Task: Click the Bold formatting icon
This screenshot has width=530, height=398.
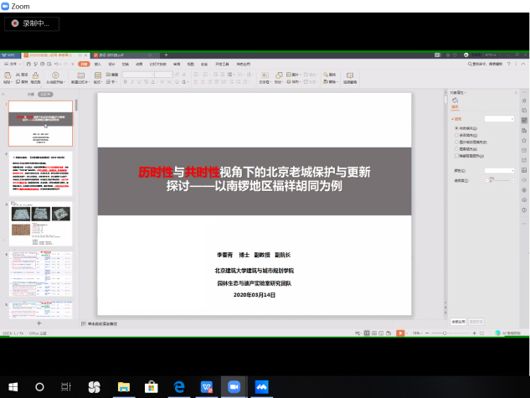Action: click(x=125, y=82)
